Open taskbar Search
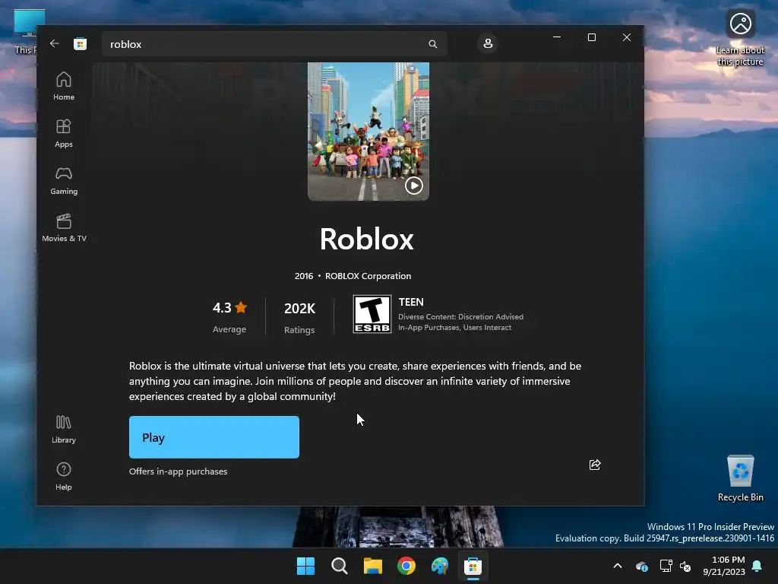 [x=340, y=566]
